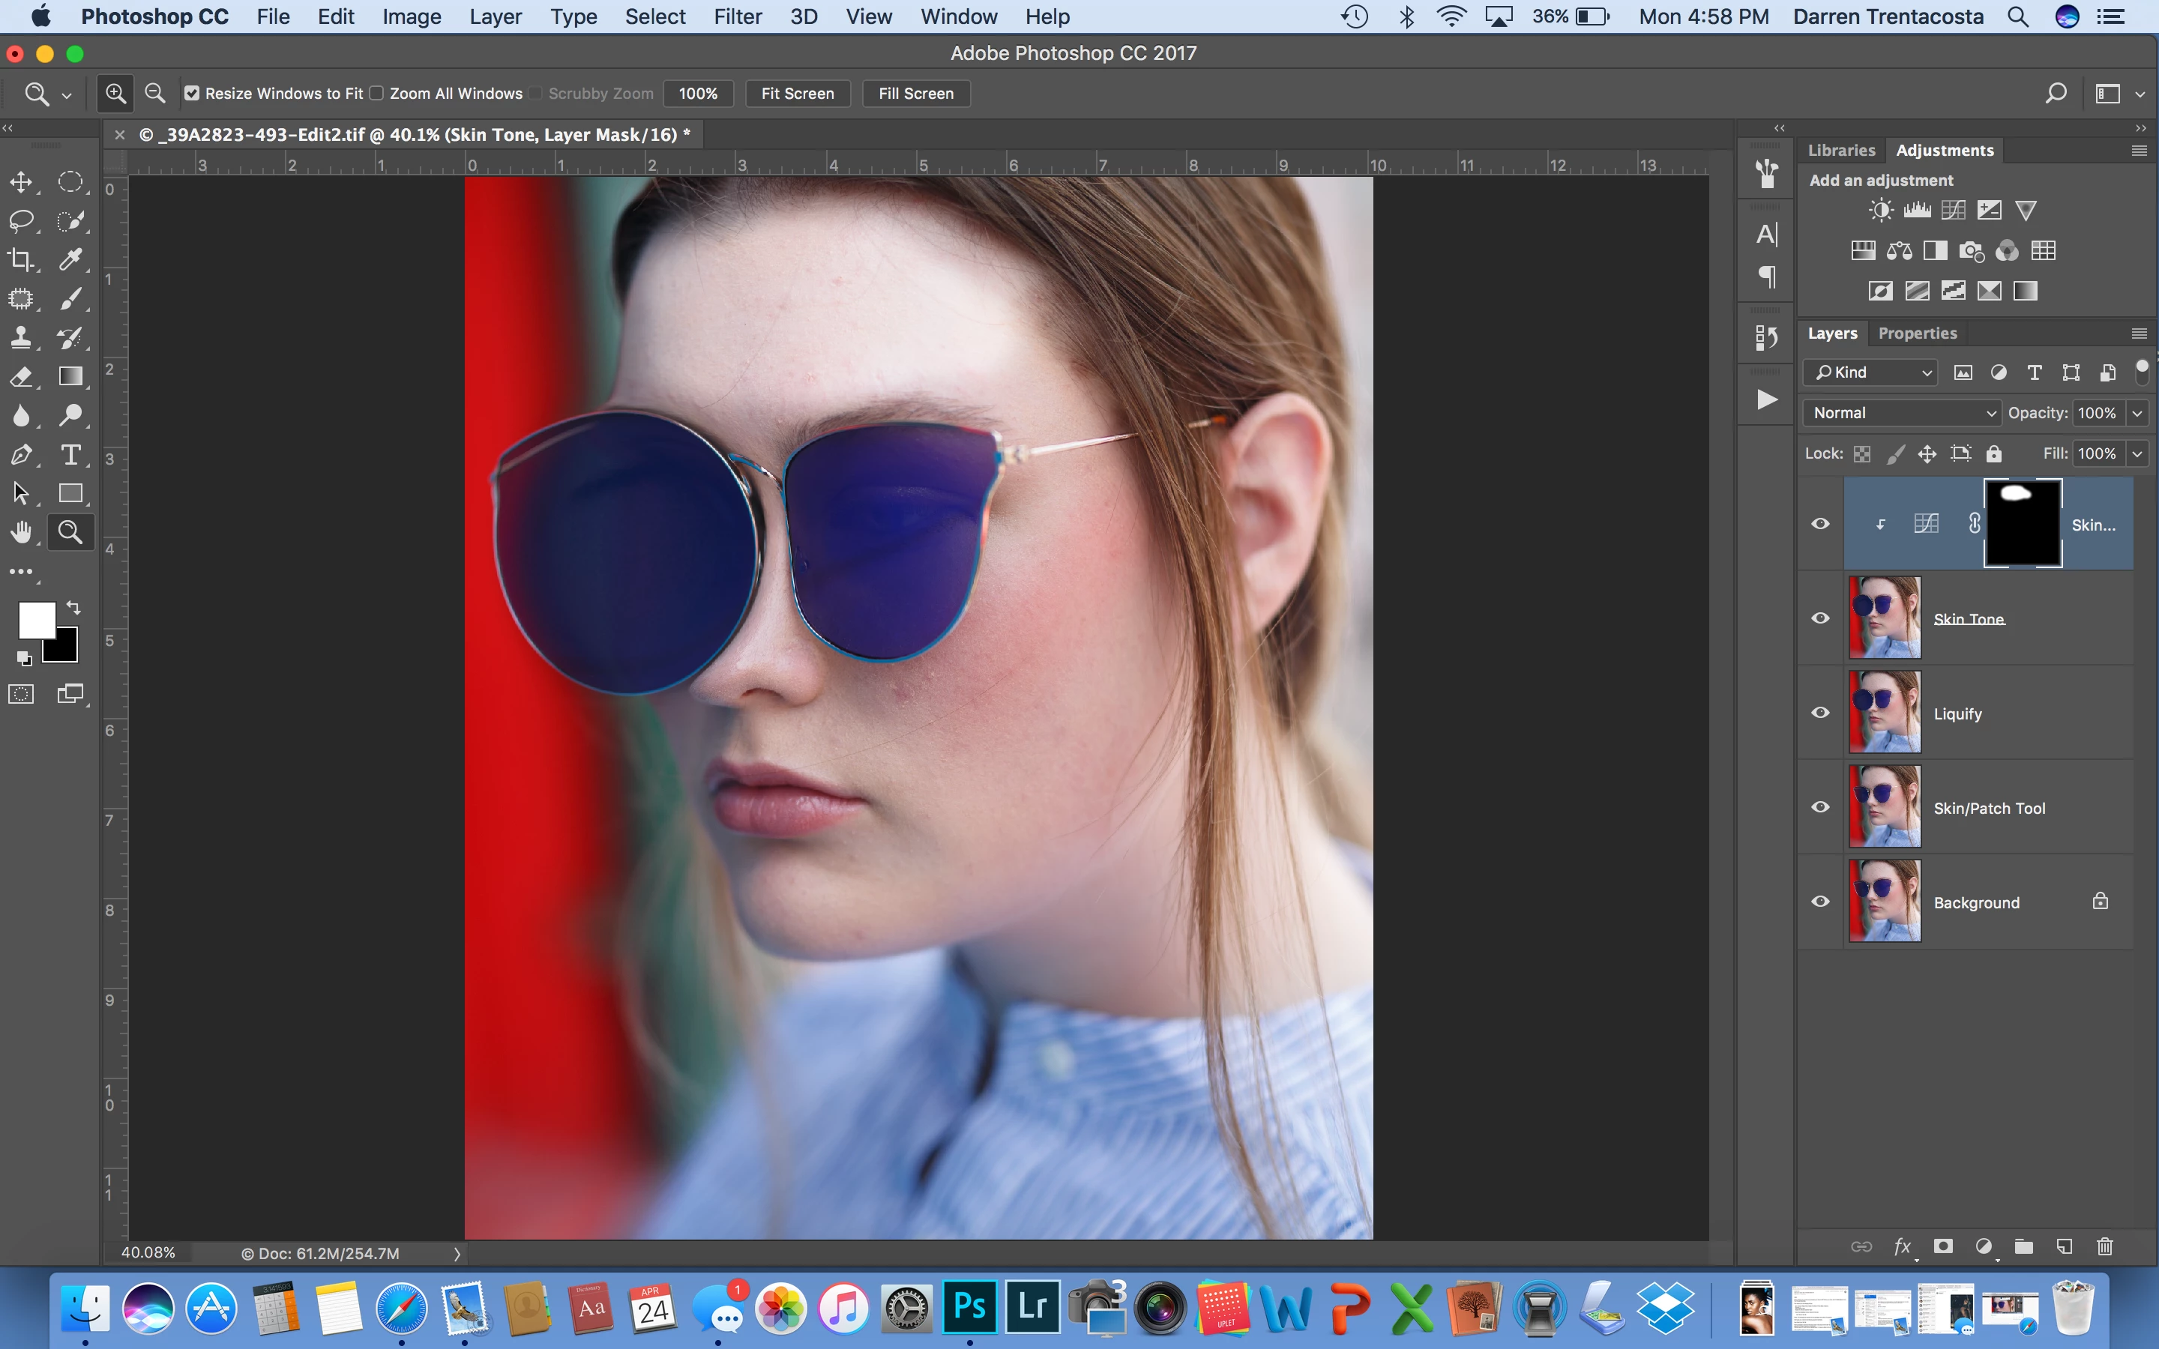Open the Filter menu
The width and height of the screenshot is (2159, 1349).
[737, 16]
